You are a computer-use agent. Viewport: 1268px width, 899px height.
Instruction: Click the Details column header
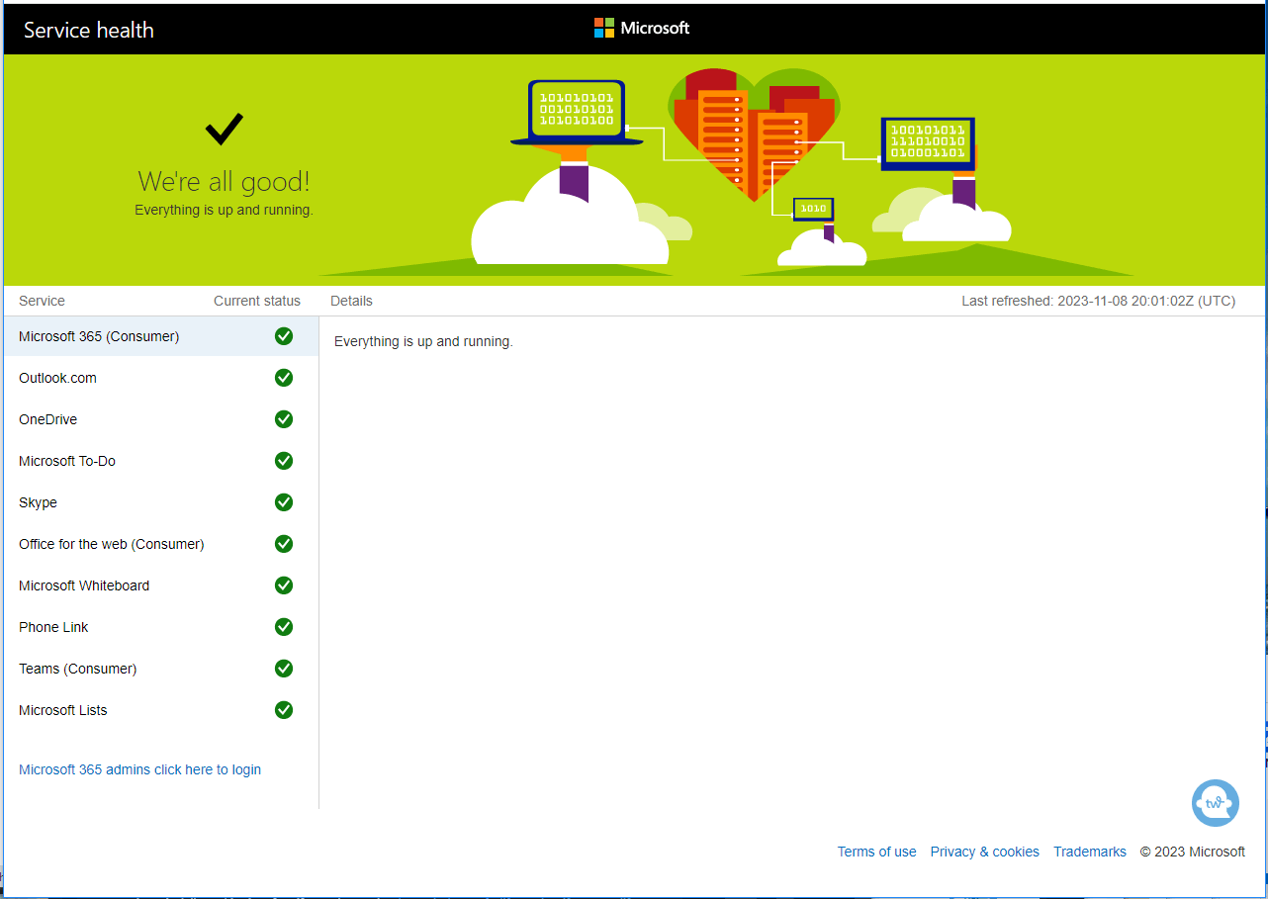pyautogui.click(x=351, y=301)
